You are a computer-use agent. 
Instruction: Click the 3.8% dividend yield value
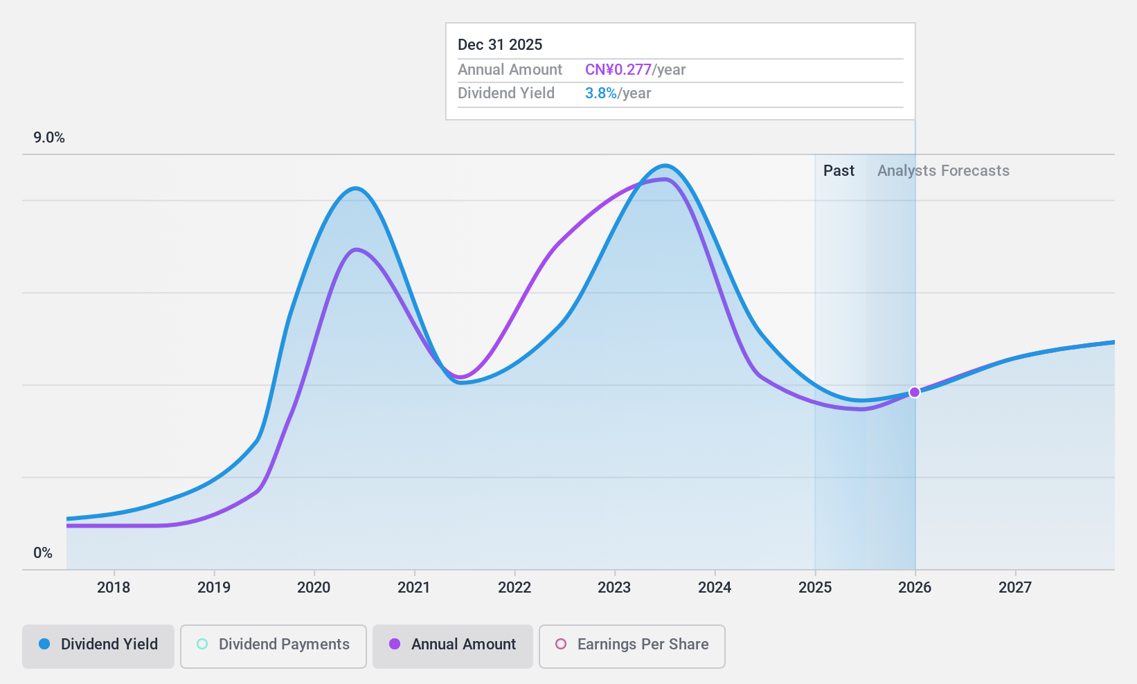click(601, 93)
